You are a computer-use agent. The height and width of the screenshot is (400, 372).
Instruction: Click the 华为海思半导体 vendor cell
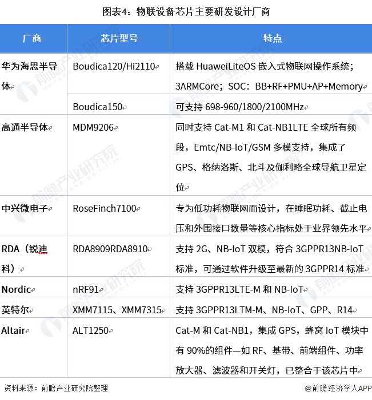34,84
